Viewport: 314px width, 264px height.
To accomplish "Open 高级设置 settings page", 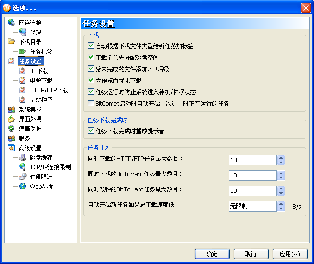I will point(30,148).
